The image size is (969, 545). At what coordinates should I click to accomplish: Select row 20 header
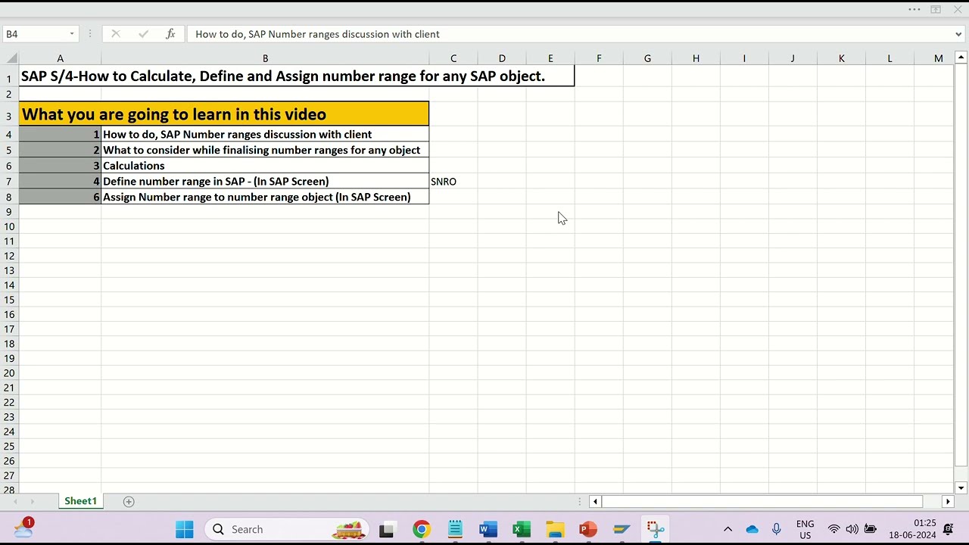point(9,373)
